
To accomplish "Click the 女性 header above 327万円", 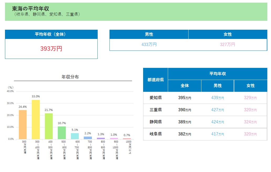I will (x=228, y=34).
